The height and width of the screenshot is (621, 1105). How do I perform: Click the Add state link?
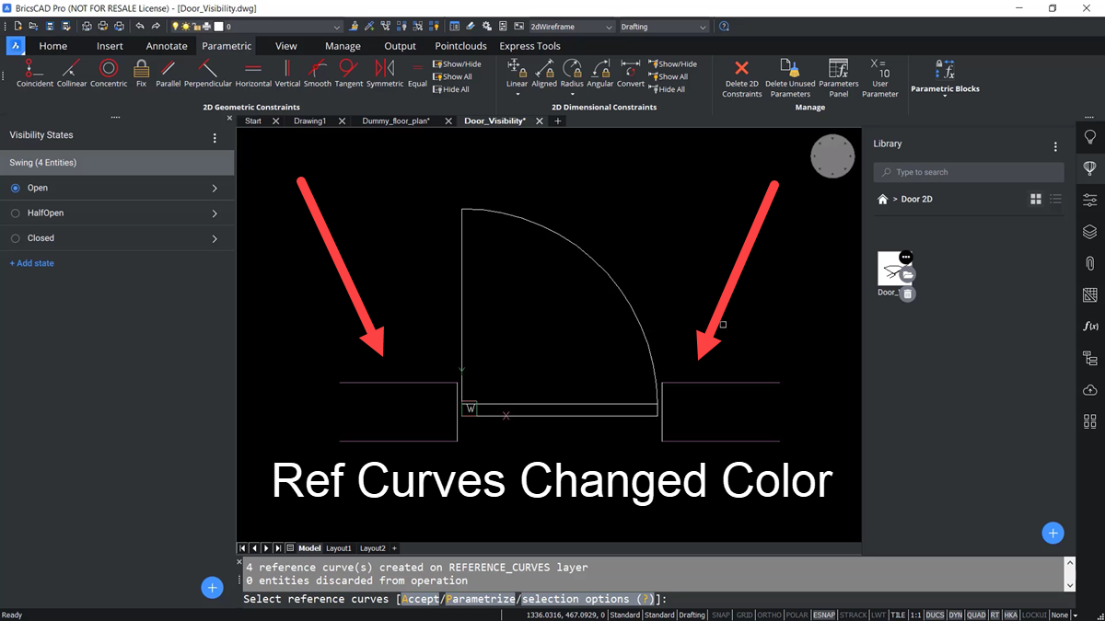click(x=31, y=263)
